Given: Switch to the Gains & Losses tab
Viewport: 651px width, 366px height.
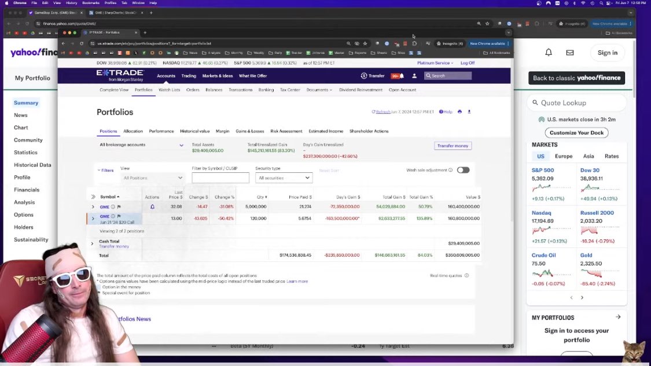Looking at the screenshot, I should [250, 131].
